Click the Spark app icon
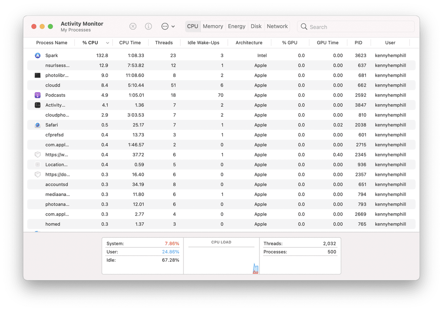This screenshot has height=311, width=443. [38, 56]
